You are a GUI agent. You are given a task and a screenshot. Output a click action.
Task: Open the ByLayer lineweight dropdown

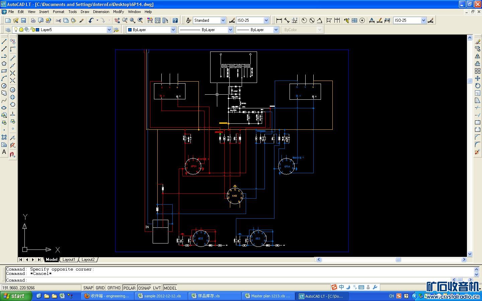[276, 30]
